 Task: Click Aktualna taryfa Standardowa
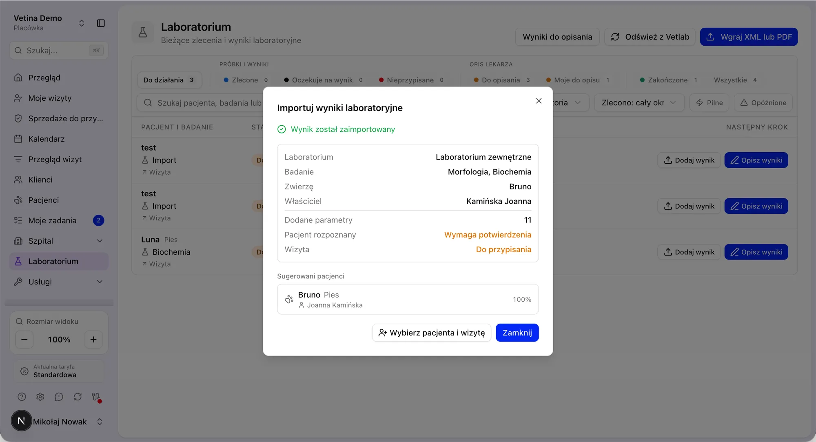pyautogui.click(x=59, y=371)
